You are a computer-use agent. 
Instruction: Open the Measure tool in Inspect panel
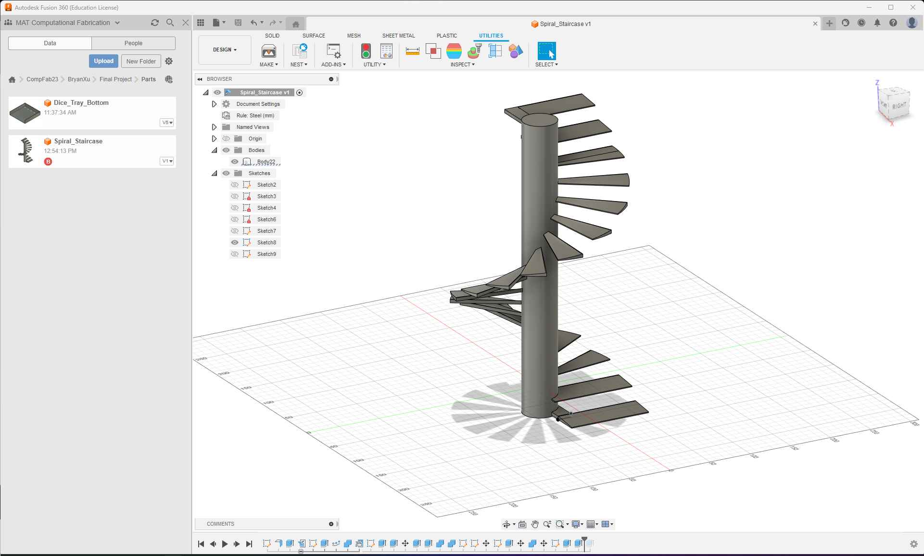413,51
